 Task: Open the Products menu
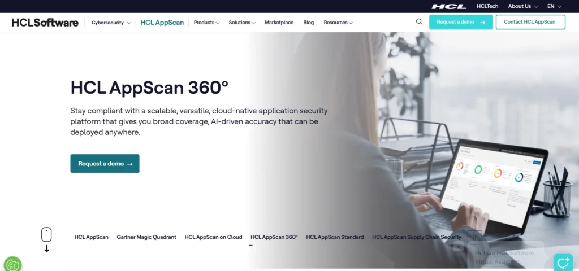[x=206, y=23]
